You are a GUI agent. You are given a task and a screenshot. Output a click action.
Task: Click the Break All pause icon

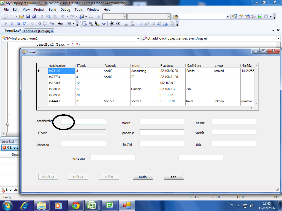(12, 24)
